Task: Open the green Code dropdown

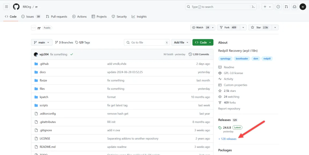Action: (203, 42)
